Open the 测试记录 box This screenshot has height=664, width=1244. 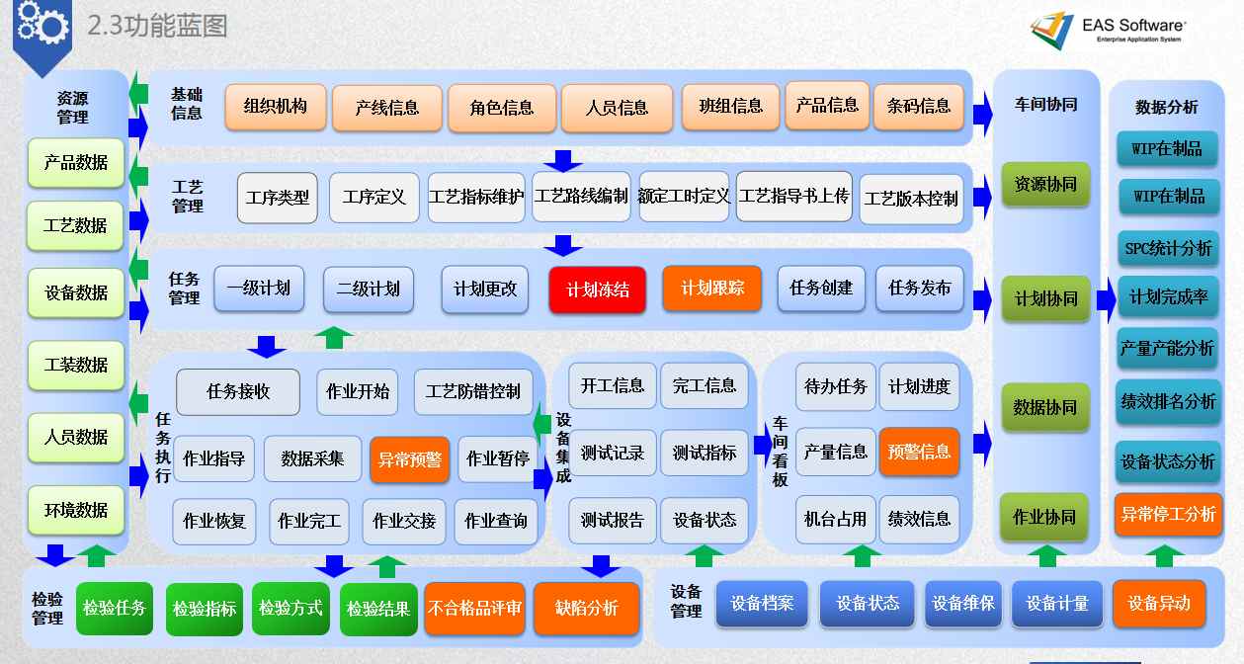coord(613,454)
